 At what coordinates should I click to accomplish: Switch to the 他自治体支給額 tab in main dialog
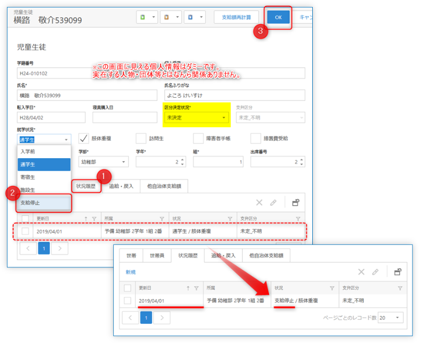[164, 186]
